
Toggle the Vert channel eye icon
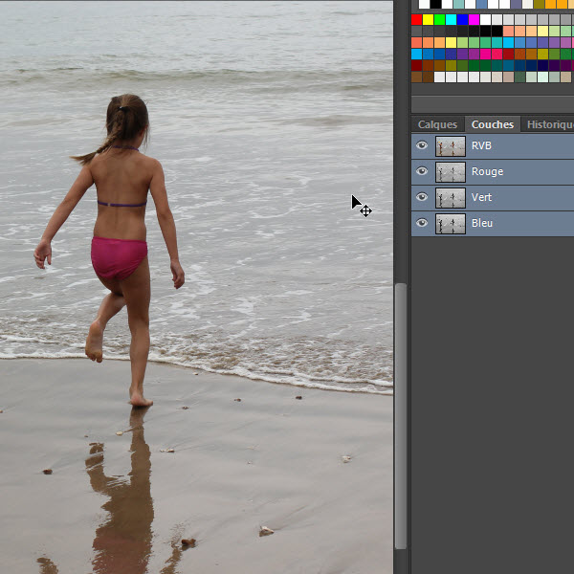coord(422,197)
